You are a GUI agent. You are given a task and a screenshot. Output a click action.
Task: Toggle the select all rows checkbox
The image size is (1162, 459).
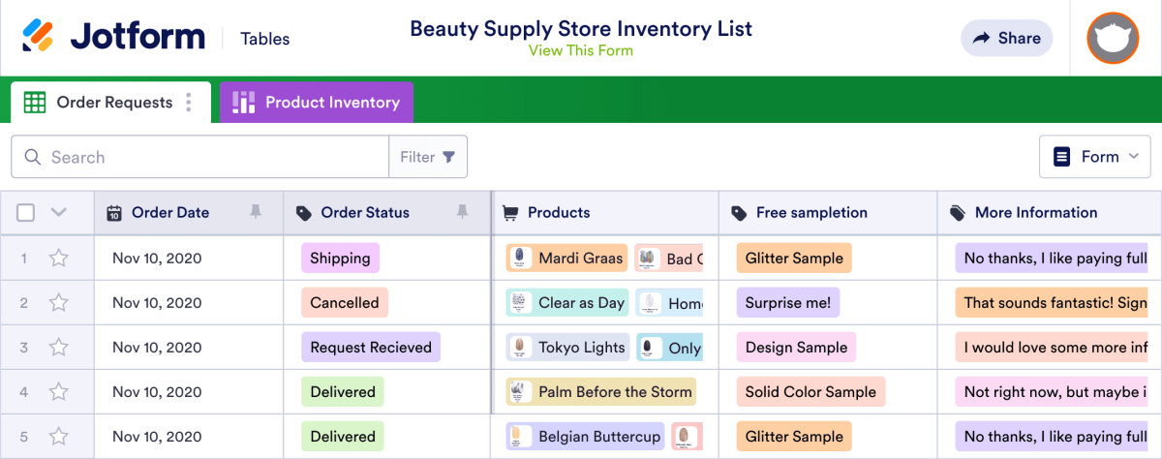click(26, 213)
